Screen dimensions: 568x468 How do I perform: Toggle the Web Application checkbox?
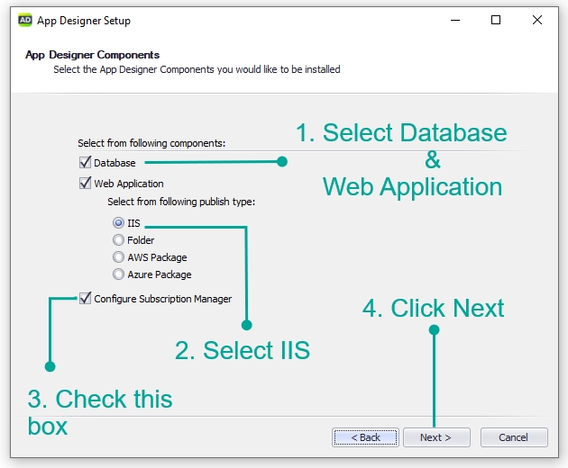coord(85,183)
